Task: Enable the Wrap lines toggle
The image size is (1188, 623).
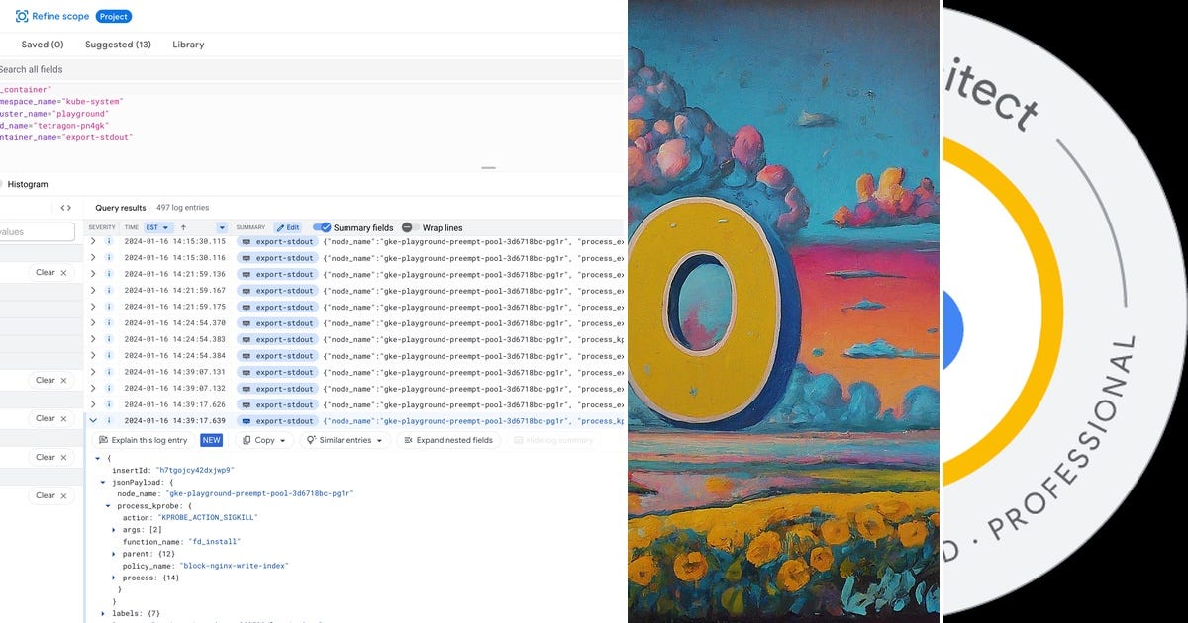Action: tap(408, 227)
